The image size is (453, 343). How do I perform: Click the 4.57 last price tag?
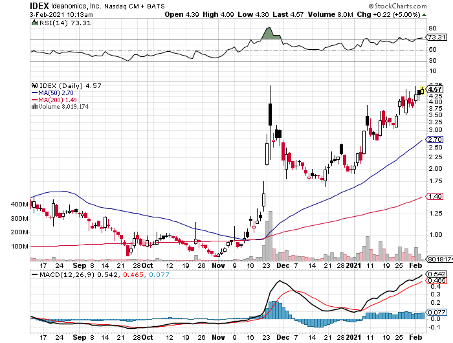[x=435, y=89]
